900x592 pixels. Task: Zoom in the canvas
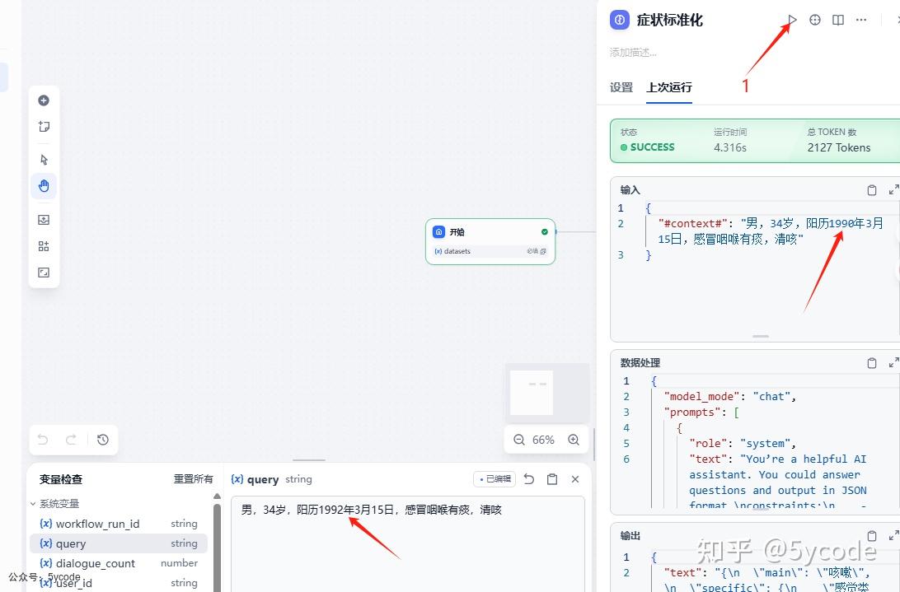[x=574, y=440]
